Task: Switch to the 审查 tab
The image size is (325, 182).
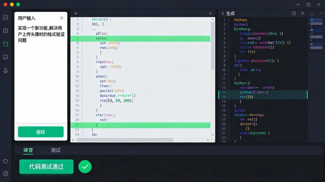Action: pos(28,150)
